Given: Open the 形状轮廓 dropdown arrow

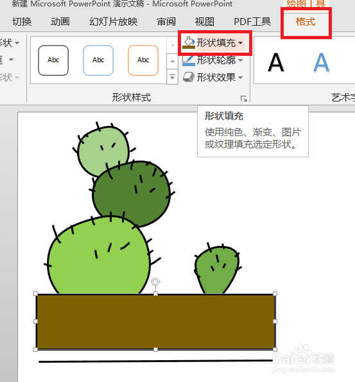Looking at the screenshot, I should point(241,60).
